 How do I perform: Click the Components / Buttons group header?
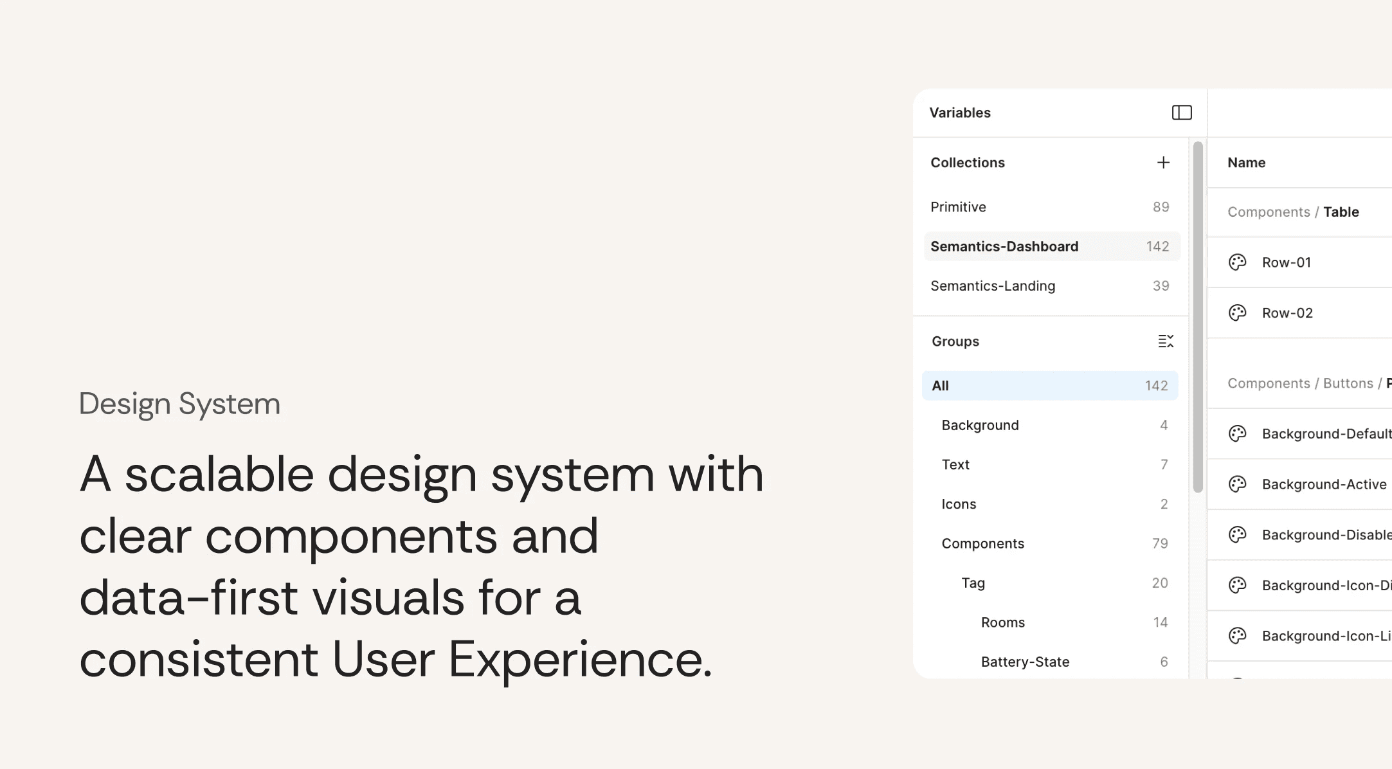click(1309, 383)
